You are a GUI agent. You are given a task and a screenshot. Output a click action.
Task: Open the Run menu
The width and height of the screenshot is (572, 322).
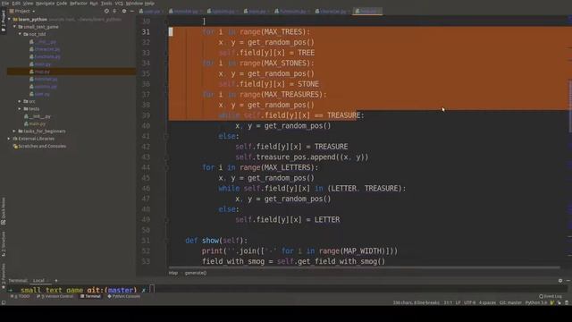pos(94,4)
